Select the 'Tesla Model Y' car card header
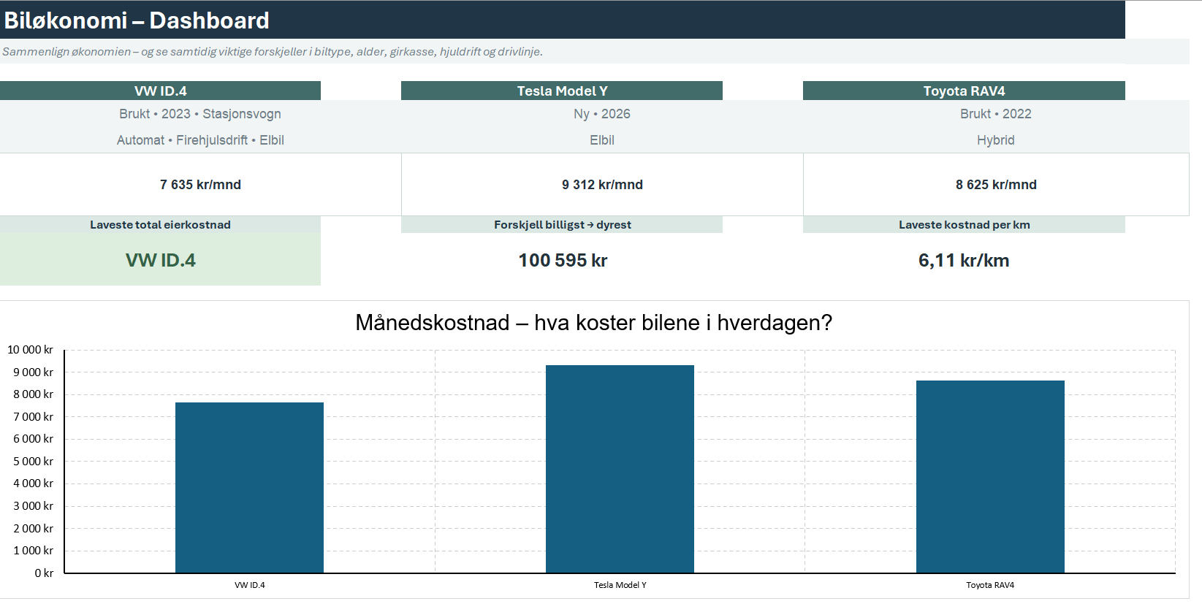1202x604 pixels. [x=562, y=91]
